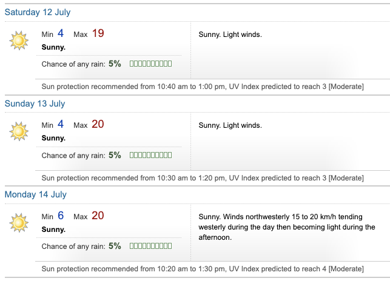Click Saturday's "Sunny. Light winds." description
The width and height of the screenshot is (390, 281).
230,35
